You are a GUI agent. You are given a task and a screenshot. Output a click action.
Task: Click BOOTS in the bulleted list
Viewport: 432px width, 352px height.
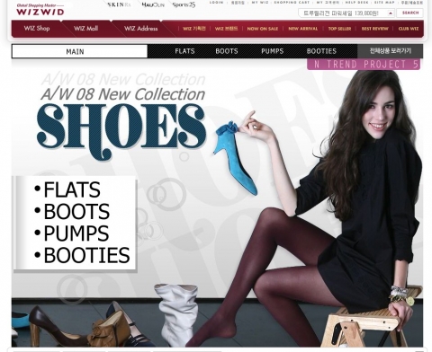pos(76,211)
